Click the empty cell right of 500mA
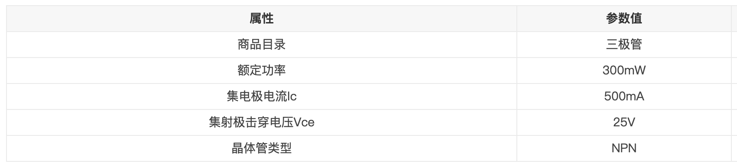 [x=734, y=96]
